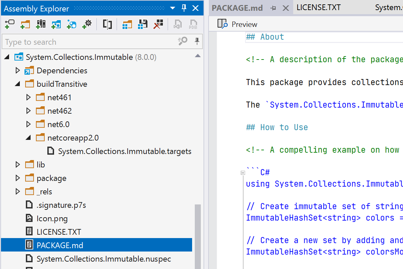Click the search options magnifier icon
Viewport: 403px width, 269px height.
tap(183, 41)
